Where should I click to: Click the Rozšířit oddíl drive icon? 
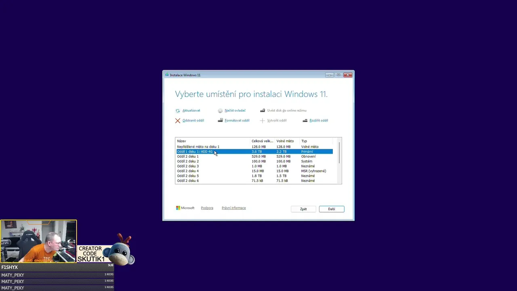coord(306,120)
